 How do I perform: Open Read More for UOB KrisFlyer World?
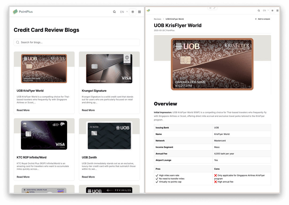(x=23, y=110)
